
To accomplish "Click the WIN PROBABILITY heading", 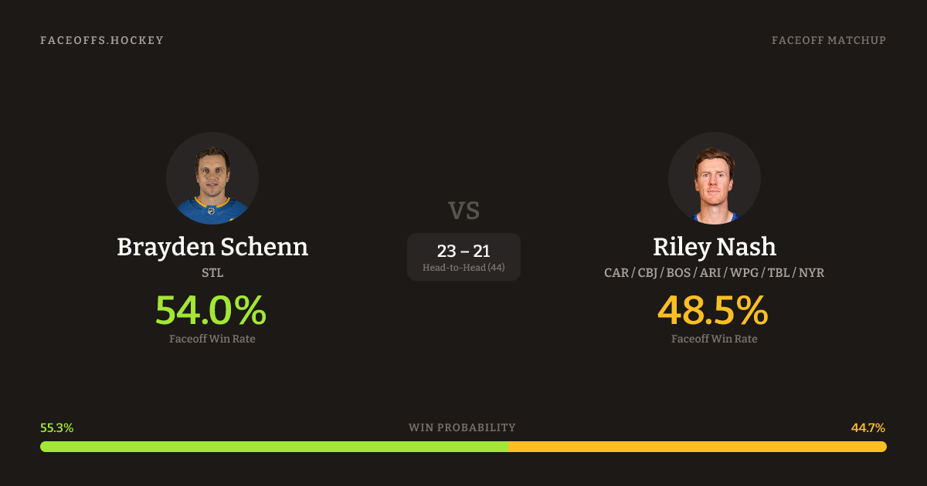I will click(x=462, y=427).
